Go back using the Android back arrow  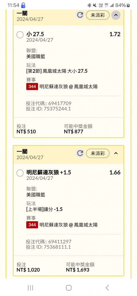tap(107, 288)
